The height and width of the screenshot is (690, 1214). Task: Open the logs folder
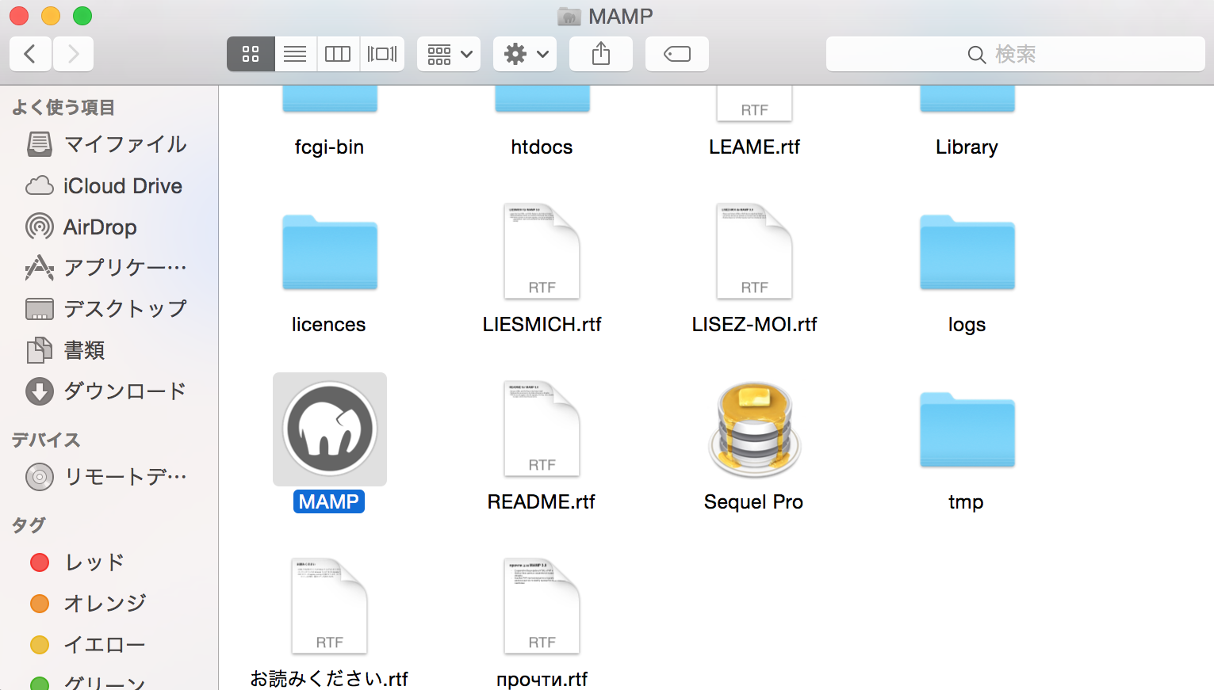coord(967,254)
